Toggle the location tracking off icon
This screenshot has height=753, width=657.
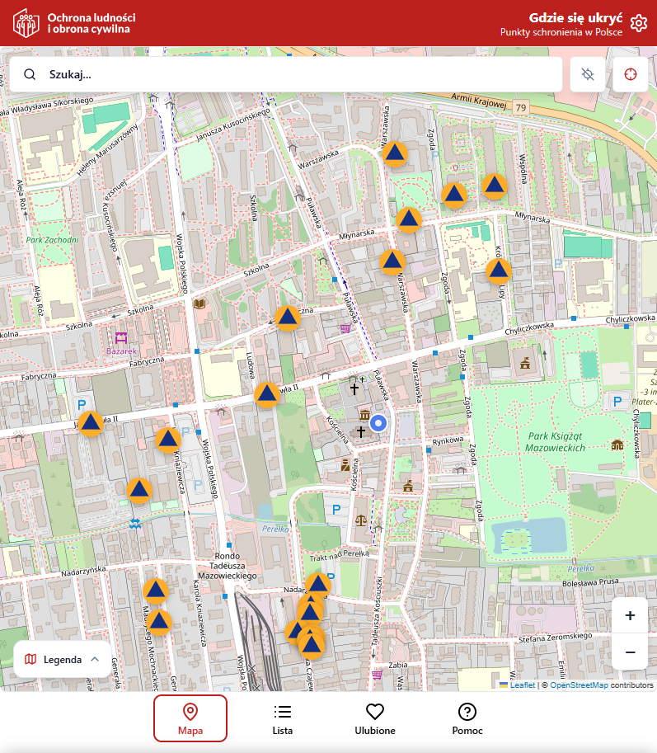click(588, 74)
